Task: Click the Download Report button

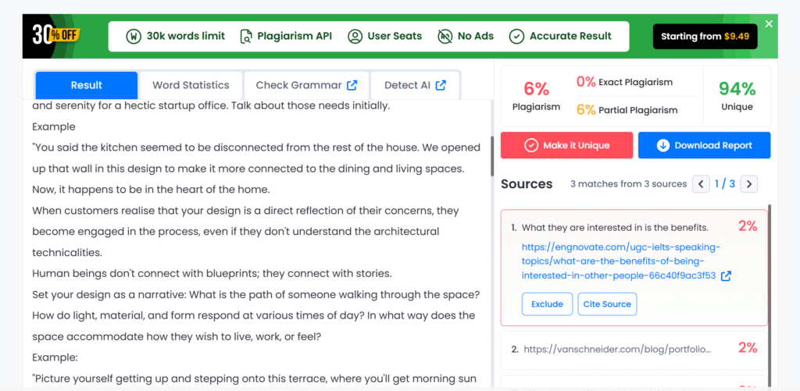Action: click(x=704, y=145)
